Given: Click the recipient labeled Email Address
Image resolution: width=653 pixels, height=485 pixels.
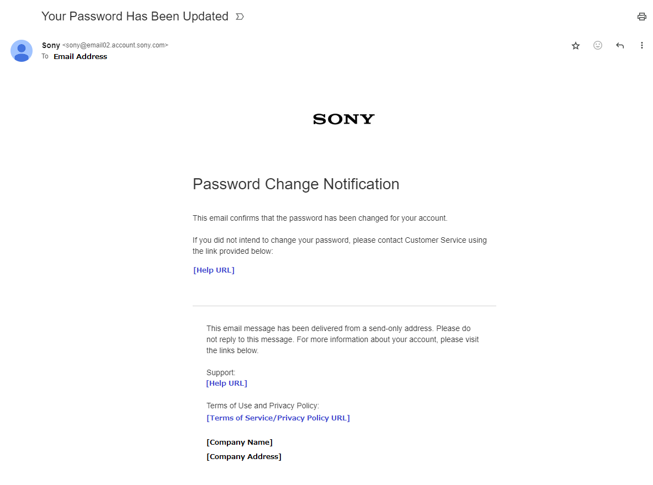Looking at the screenshot, I should [80, 56].
